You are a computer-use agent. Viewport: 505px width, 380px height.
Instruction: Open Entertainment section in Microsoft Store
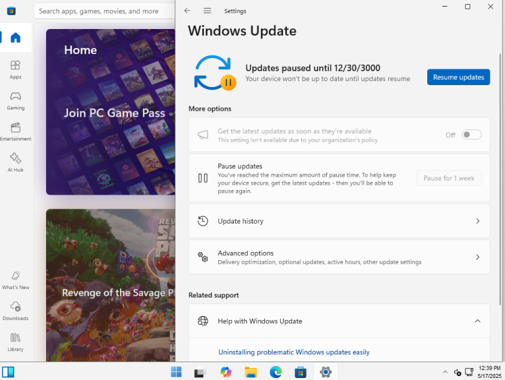click(15, 131)
